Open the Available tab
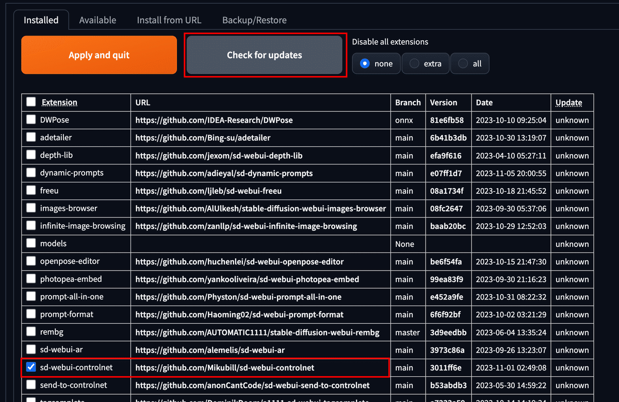This screenshot has height=402, width=619. coord(97,20)
